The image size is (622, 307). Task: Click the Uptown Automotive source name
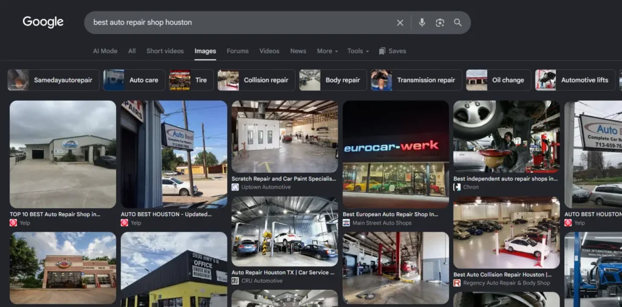[266, 187]
